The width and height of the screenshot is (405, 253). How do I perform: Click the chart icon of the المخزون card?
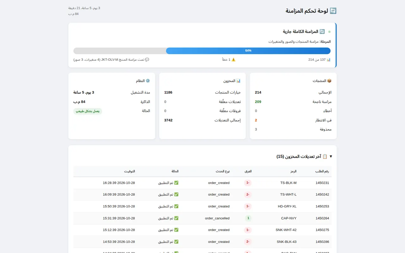click(x=239, y=81)
